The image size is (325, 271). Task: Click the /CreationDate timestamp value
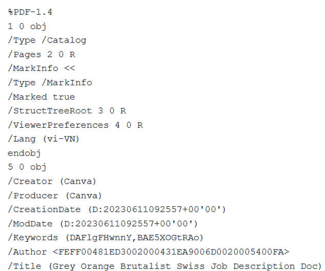[154, 209]
